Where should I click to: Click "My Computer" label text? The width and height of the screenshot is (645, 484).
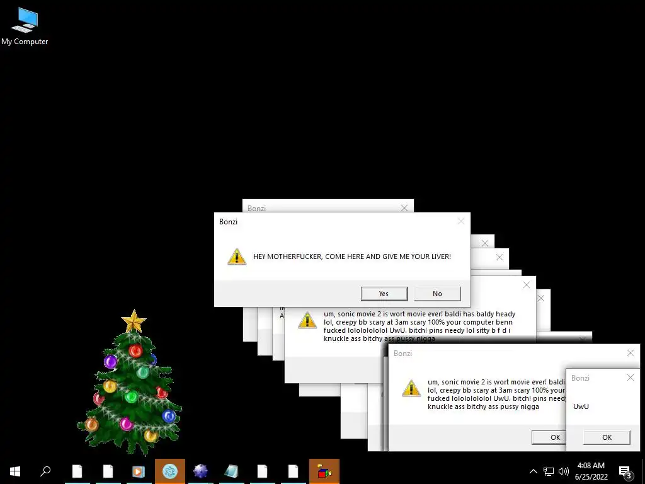[25, 42]
